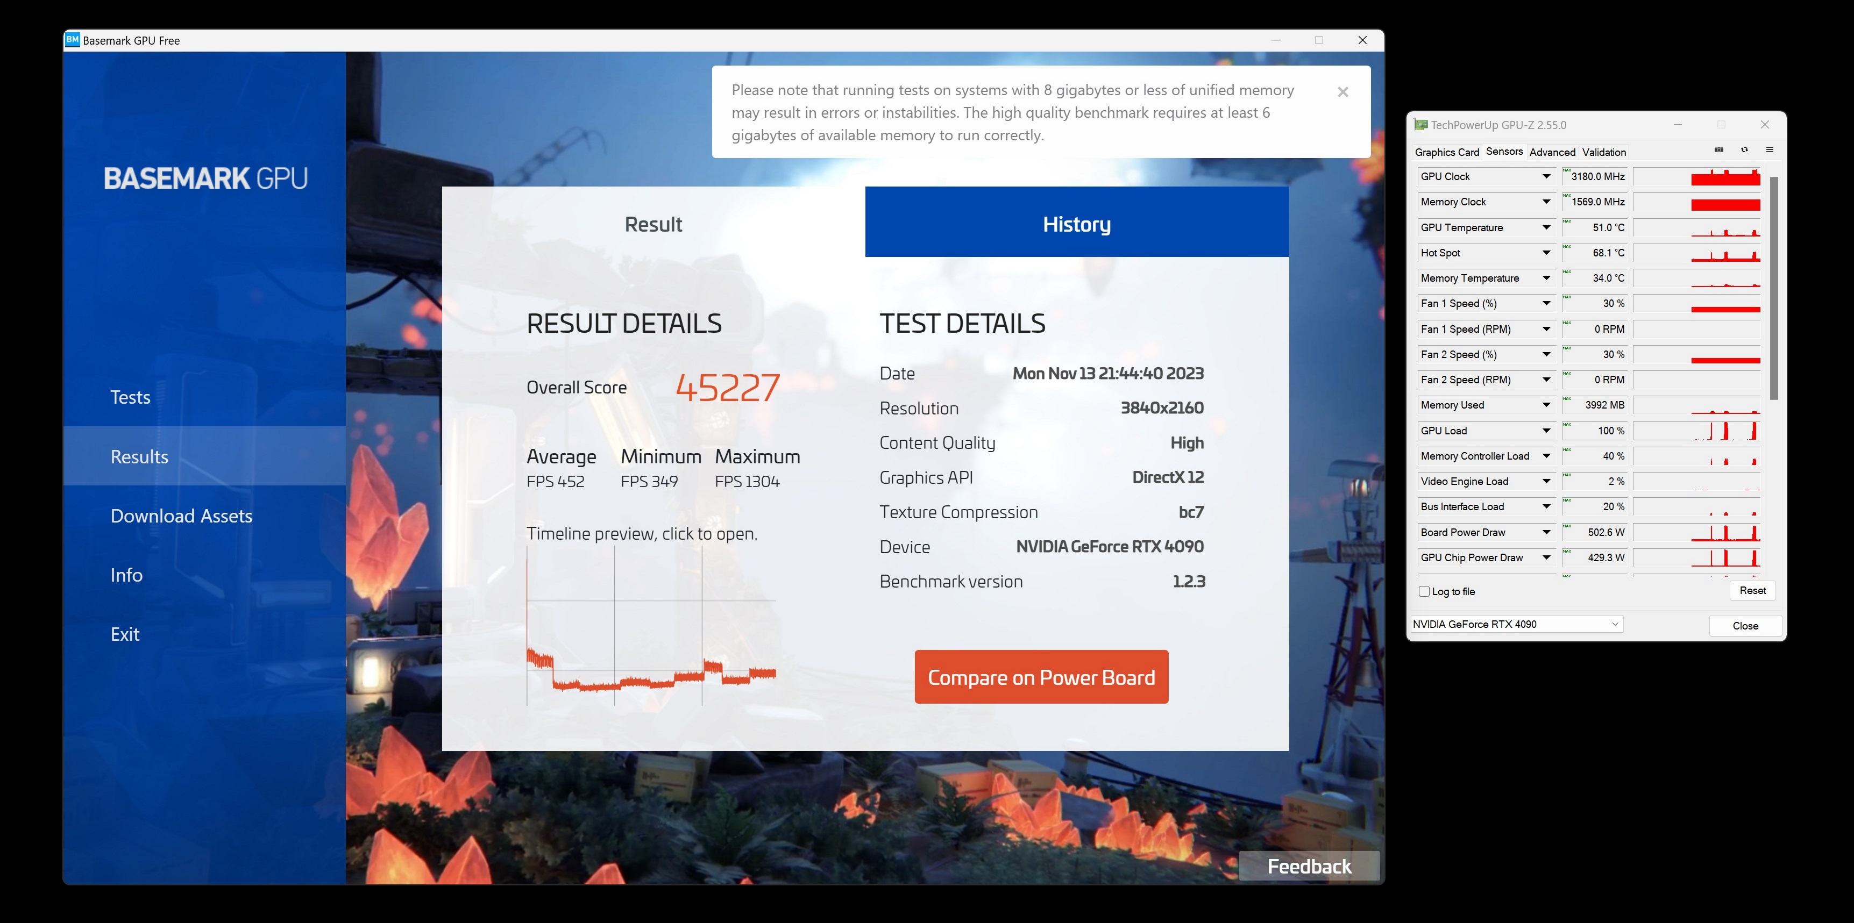Minimize the GPU-Z window

tap(1678, 125)
